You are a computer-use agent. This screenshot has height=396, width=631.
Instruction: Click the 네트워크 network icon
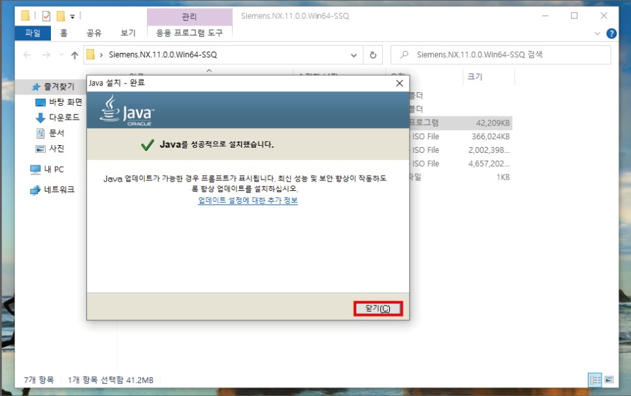35,190
